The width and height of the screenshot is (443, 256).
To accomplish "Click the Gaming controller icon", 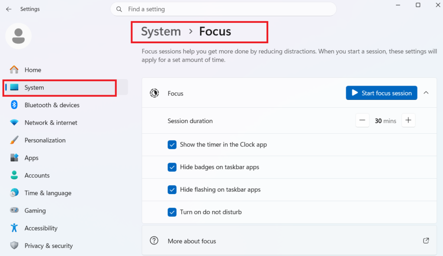I will click(14, 210).
